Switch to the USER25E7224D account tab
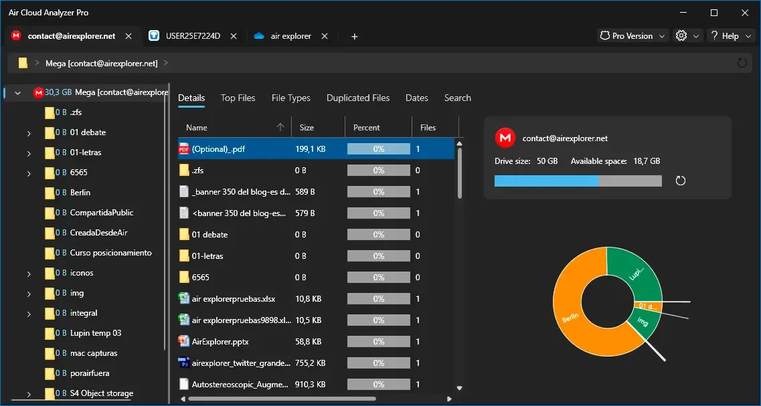Viewport: 761px width, 406px height. click(193, 36)
